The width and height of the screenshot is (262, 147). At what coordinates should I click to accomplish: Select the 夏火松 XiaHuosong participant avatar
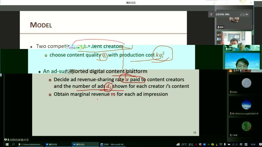(x=246, y=104)
